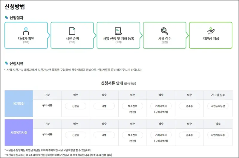Viewport: 239px width, 158px height.
Task: Click the bullet icon beside 신청절차
Action: (6, 18)
